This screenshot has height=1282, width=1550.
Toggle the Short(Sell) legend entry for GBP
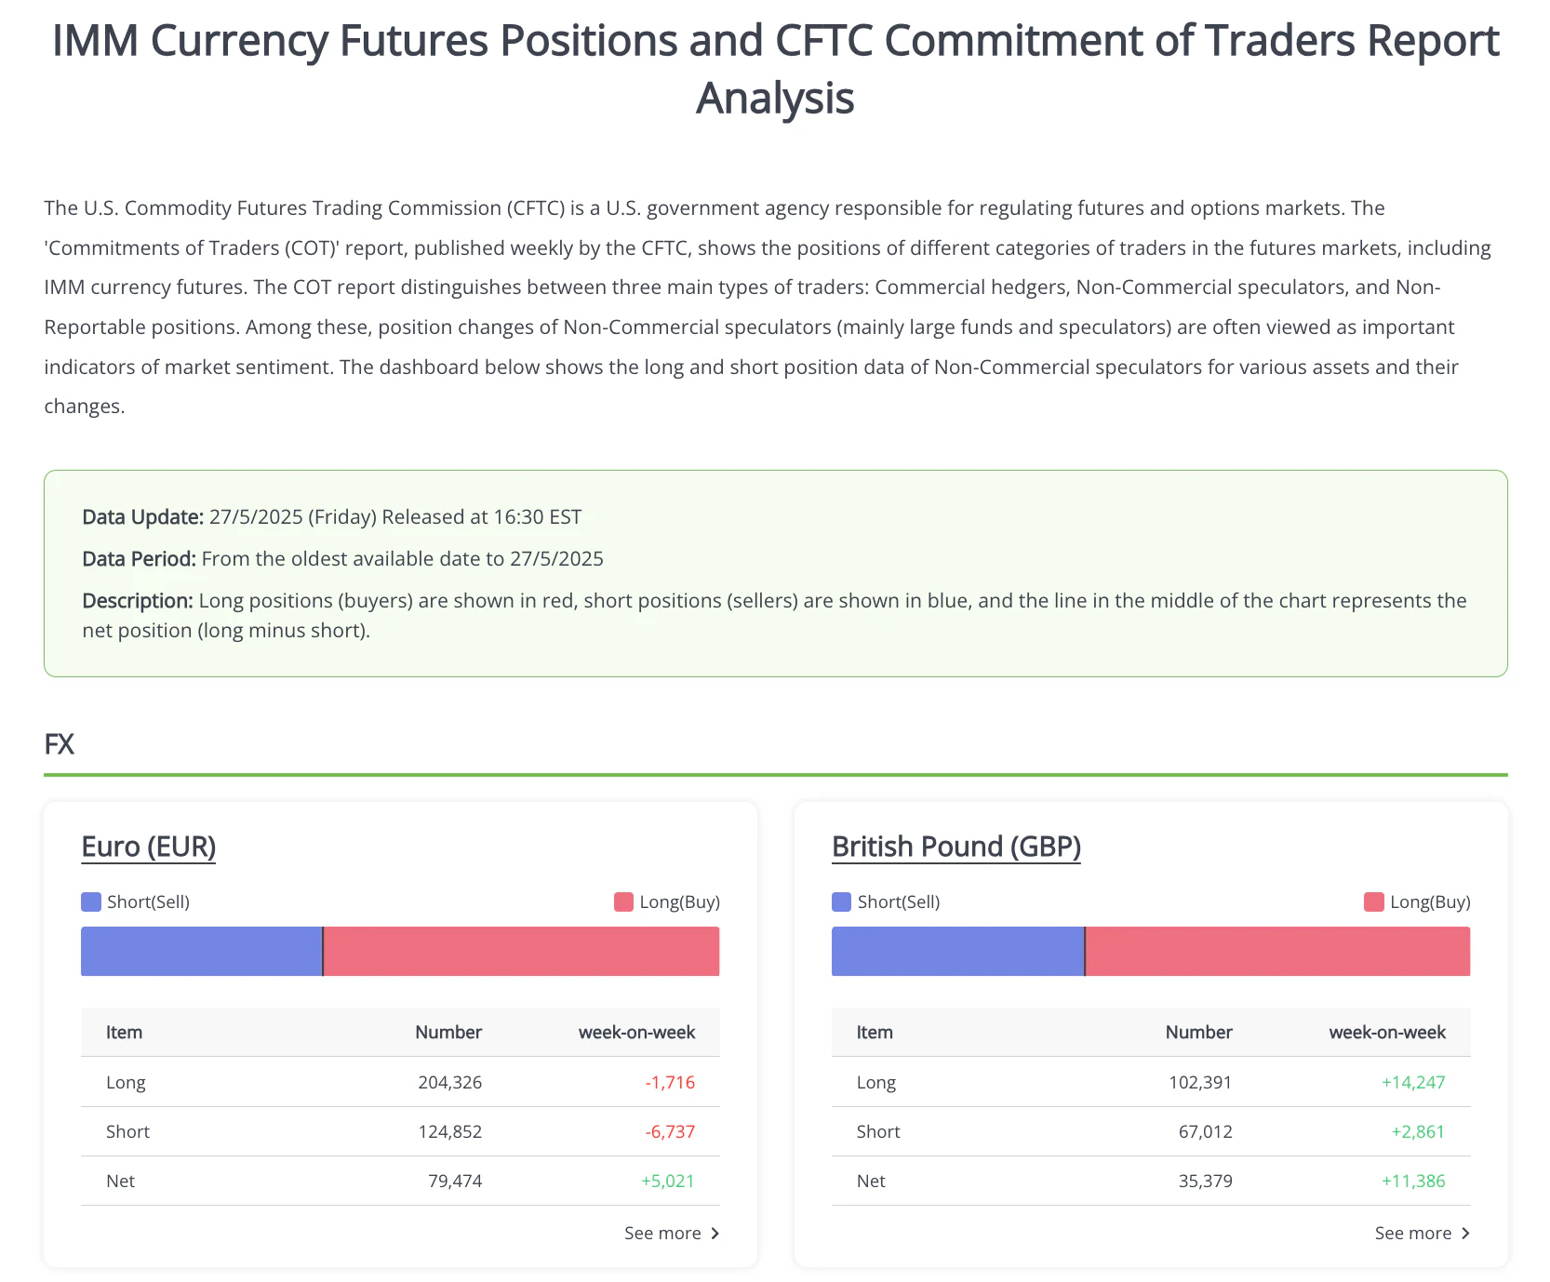point(884,901)
